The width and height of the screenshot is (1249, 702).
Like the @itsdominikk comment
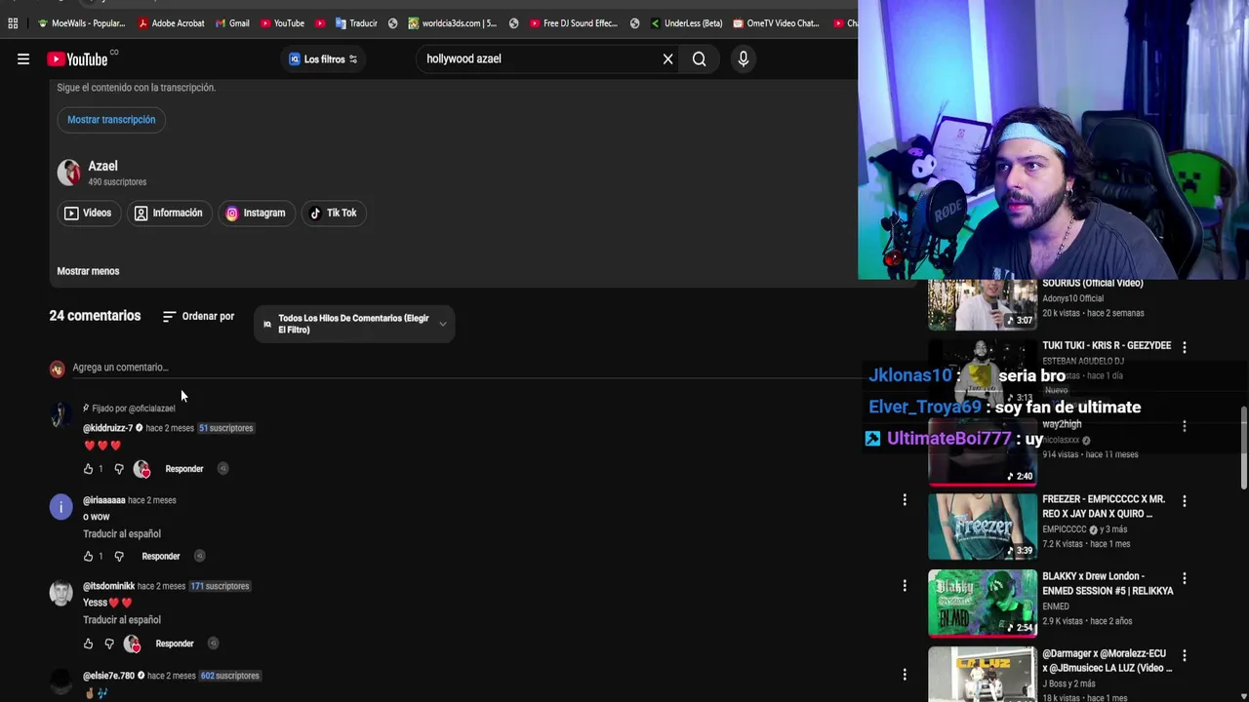click(89, 643)
